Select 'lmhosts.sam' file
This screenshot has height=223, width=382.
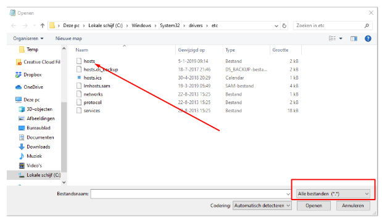click(97, 86)
